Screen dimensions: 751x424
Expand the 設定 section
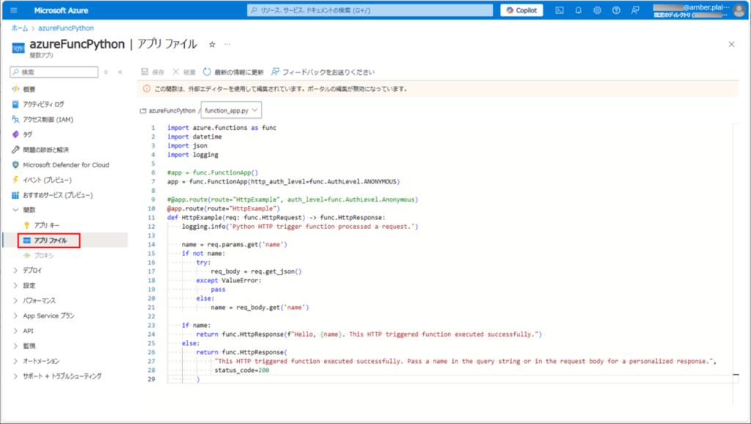point(28,286)
